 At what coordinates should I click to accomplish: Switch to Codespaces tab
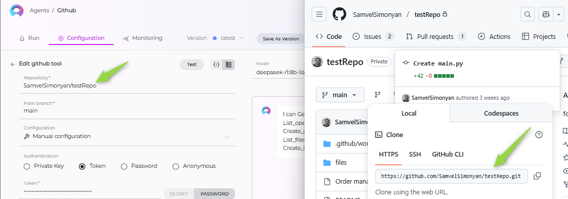click(x=501, y=113)
